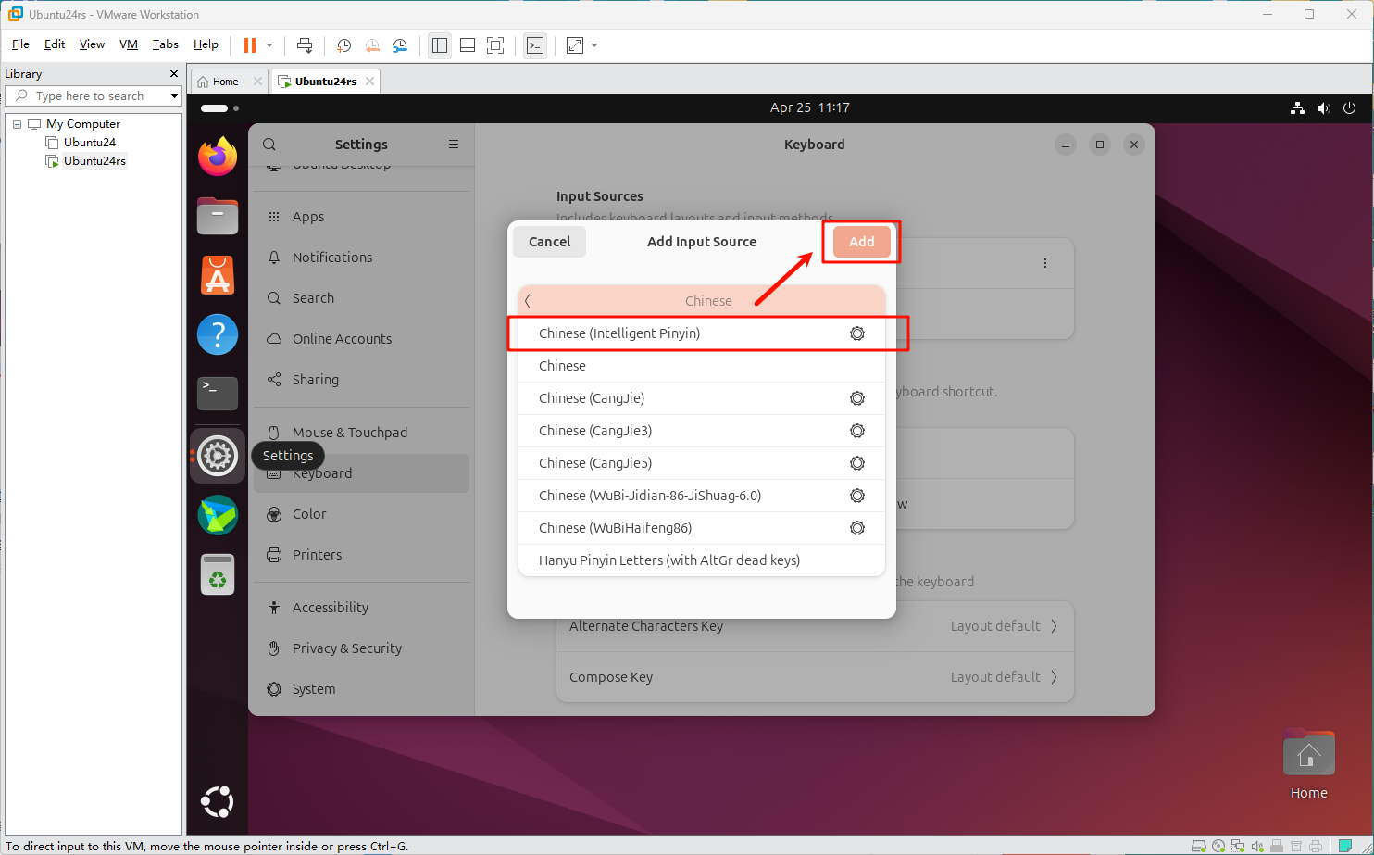Open the input source three-dot options menu
Viewport: 1374px width, 855px height.
pos(1045,263)
